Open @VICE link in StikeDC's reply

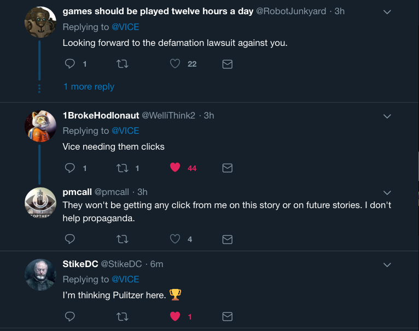click(125, 279)
